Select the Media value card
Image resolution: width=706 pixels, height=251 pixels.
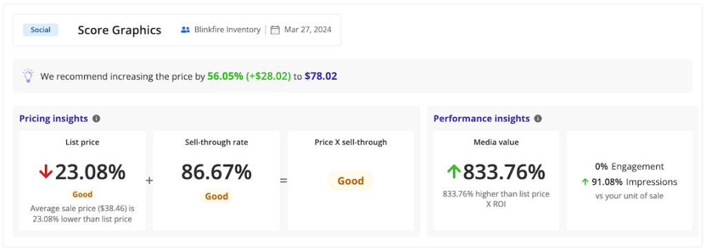click(x=496, y=180)
